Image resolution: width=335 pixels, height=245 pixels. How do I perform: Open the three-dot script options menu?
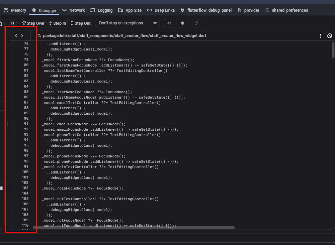click(x=321, y=36)
